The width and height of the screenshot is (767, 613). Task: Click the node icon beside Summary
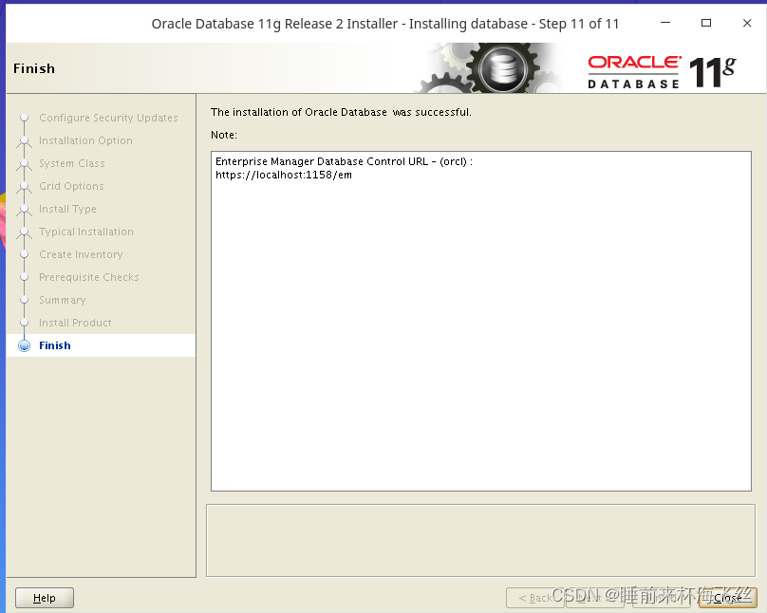pyautogui.click(x=24, y=300)
